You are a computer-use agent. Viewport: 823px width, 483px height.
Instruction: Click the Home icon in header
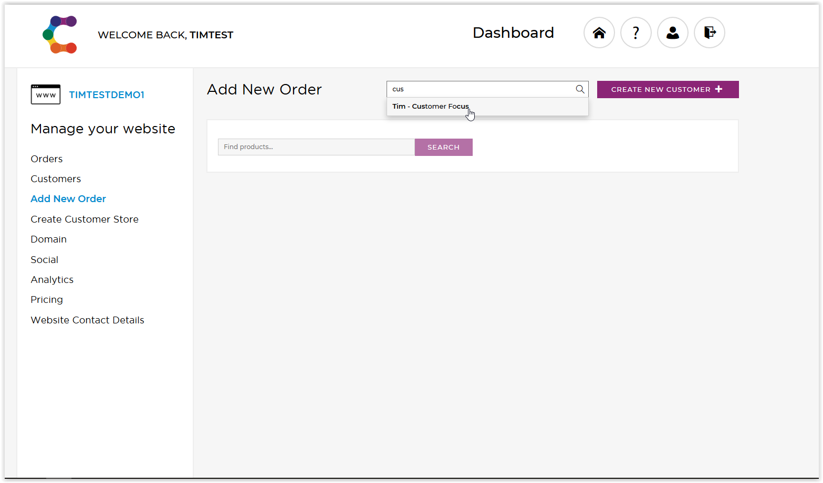pos(599,33)
